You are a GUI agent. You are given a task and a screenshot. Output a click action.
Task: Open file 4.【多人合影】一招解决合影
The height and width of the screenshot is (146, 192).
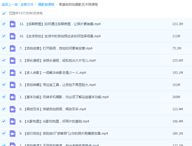(x=53, y=73)
